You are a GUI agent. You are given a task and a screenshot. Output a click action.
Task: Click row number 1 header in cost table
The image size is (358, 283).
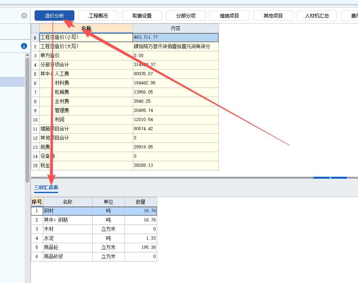coord(35,37)
